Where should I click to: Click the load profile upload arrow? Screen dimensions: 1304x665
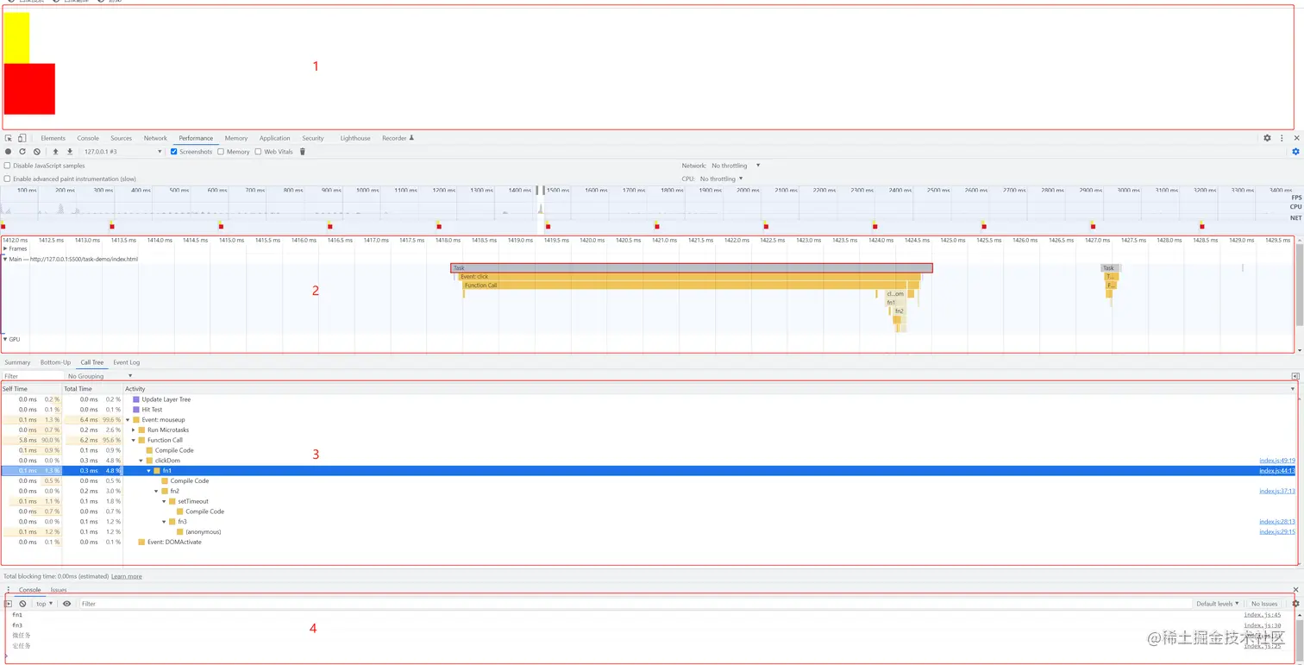[x=56, y=152]
